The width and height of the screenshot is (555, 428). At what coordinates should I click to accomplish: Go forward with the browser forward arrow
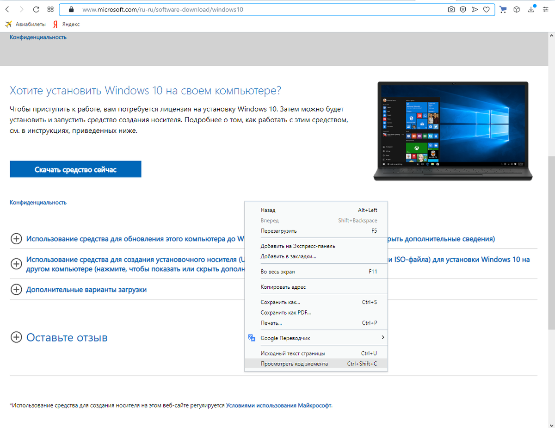(22, 9)
